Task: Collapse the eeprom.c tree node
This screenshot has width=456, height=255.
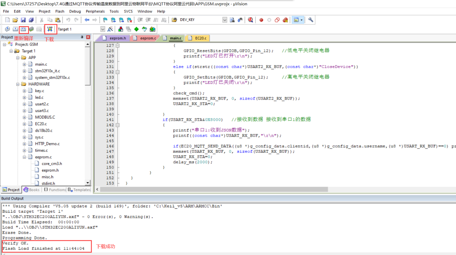Action: coord(24,157)
